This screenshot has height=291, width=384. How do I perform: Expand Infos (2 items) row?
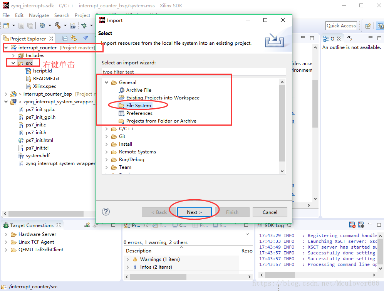pos(127,267)
